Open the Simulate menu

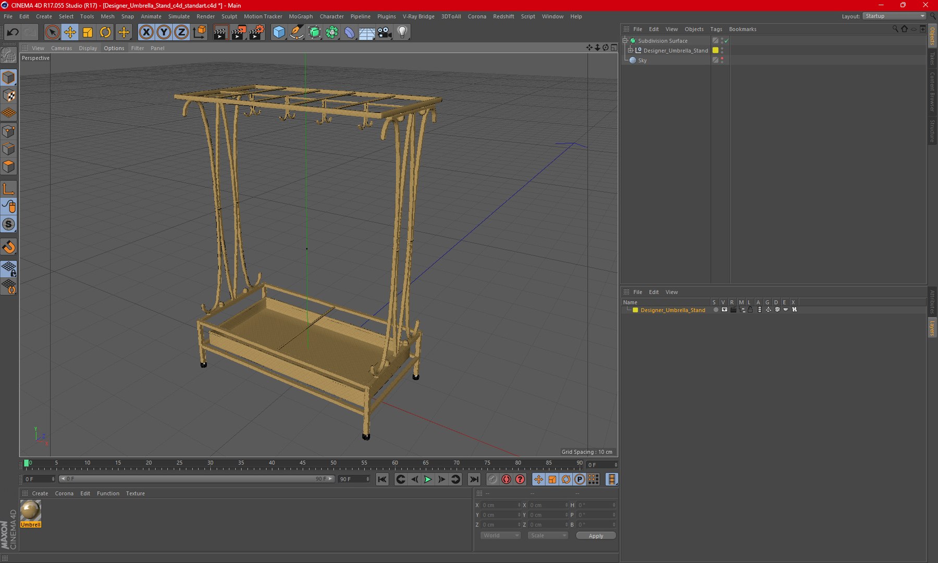pos(179,16)
